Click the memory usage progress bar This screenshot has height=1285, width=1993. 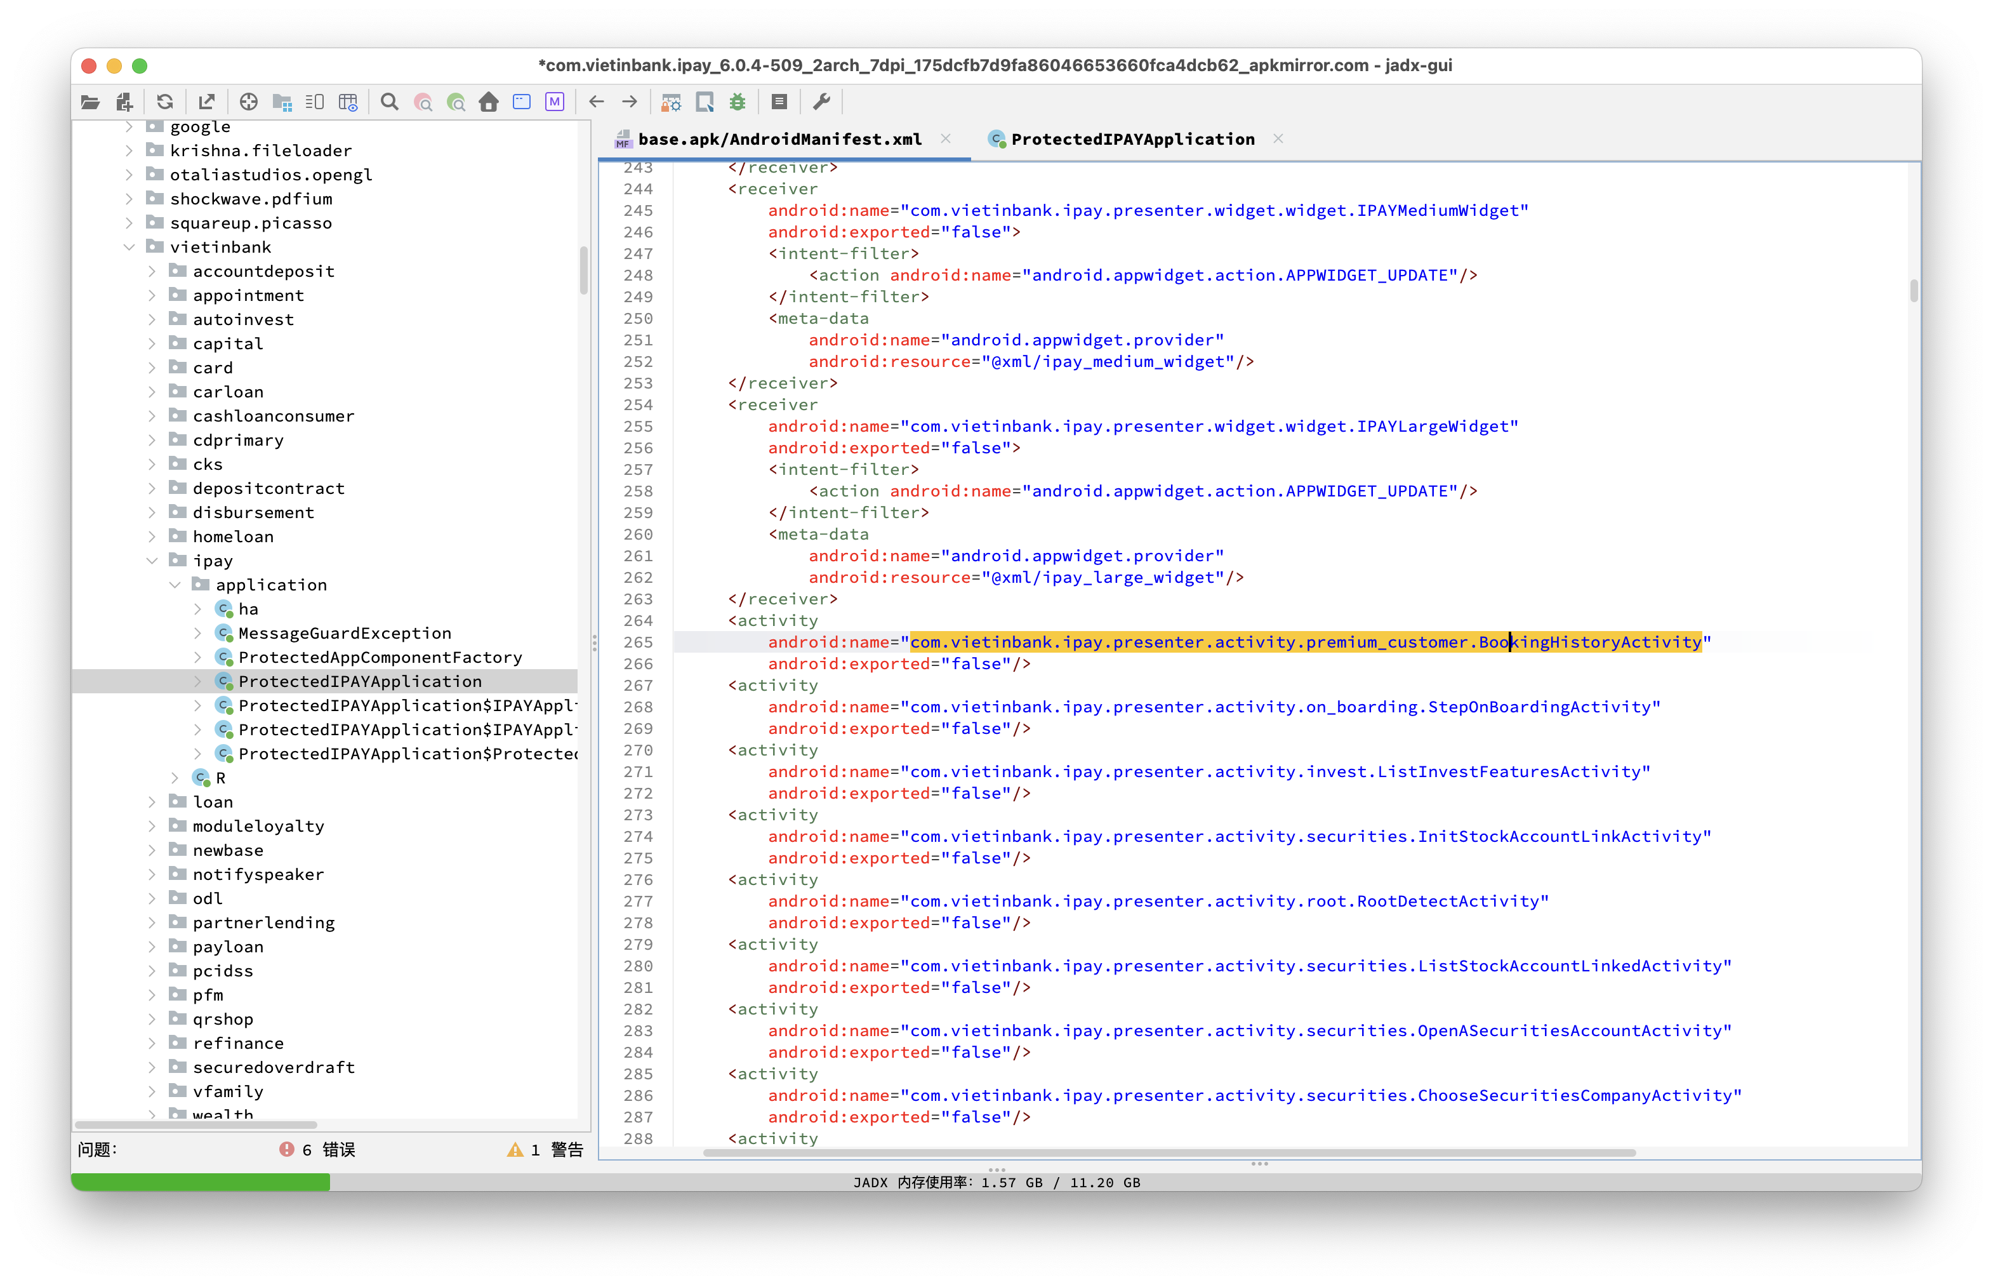[996, 1182]
